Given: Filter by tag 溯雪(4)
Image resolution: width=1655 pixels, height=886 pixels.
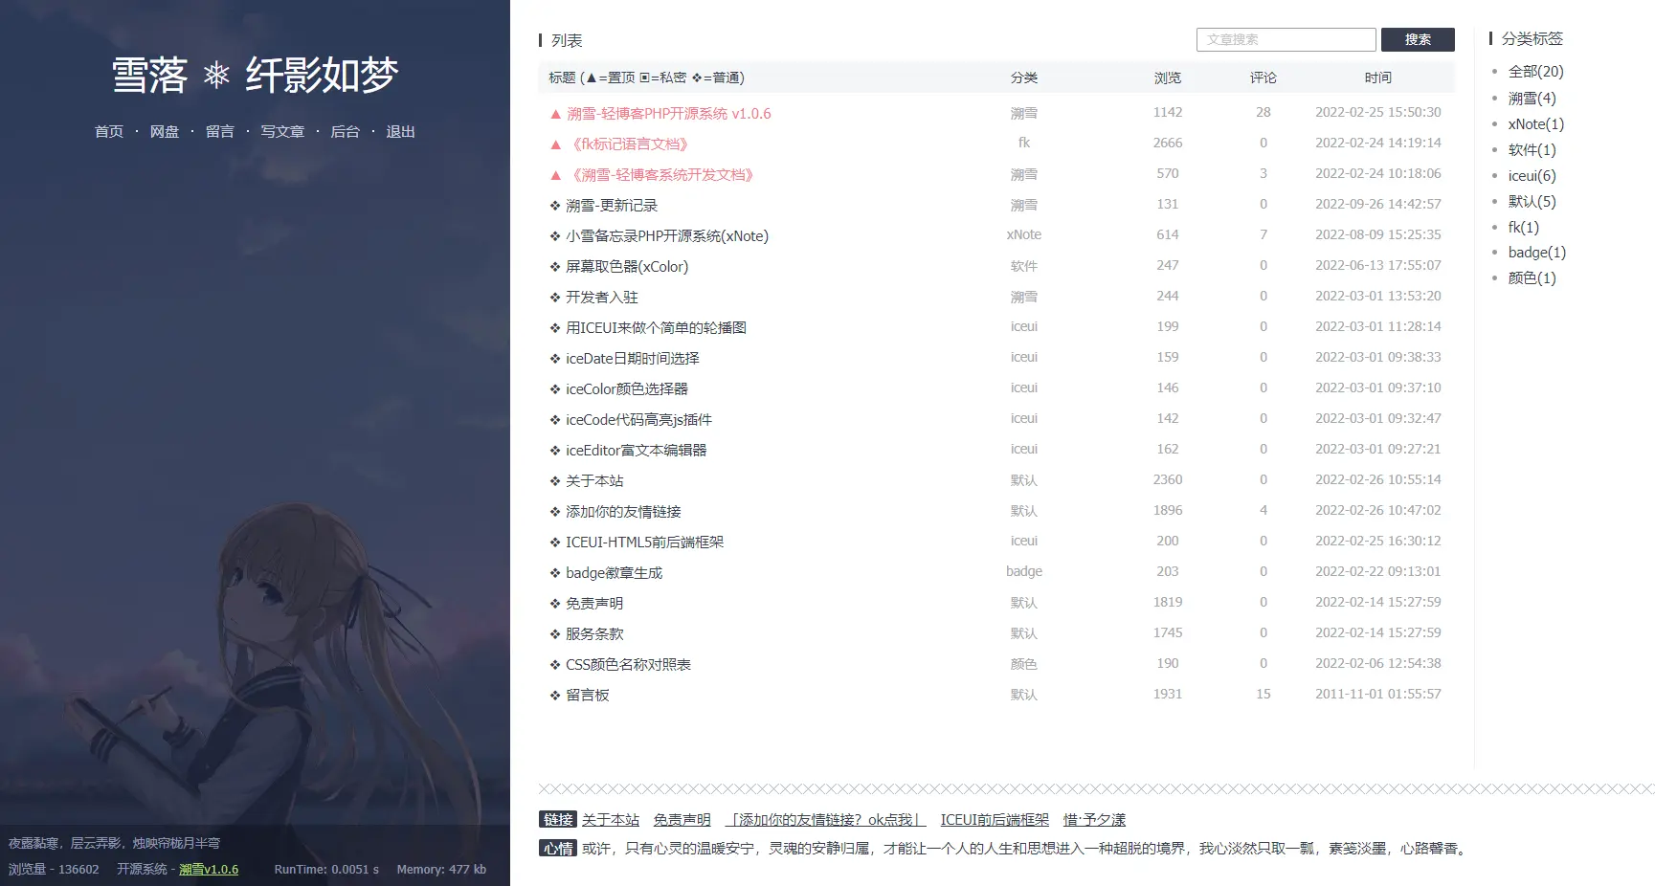Looking at the screenshot, I should pyautogui.click(x=1532, y=99).
